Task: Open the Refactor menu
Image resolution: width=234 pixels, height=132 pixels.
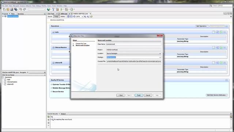Action: [x=29, y=6]
